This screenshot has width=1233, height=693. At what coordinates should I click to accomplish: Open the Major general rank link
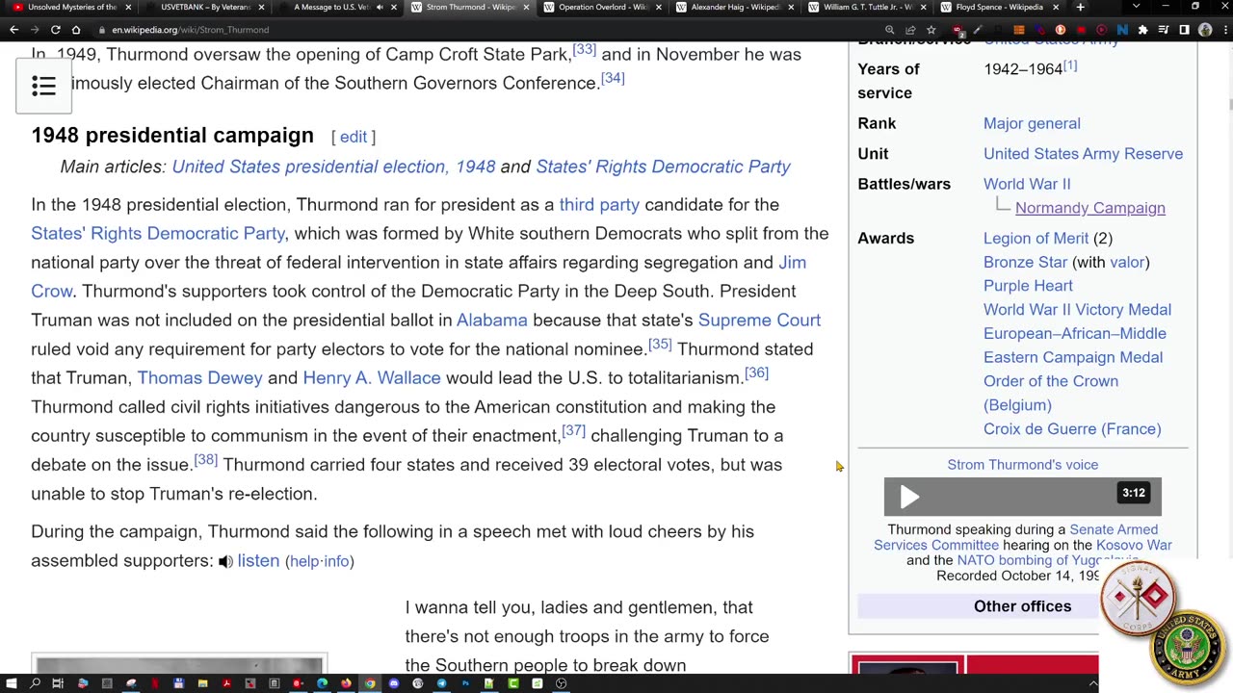[x=1032, y=123]
